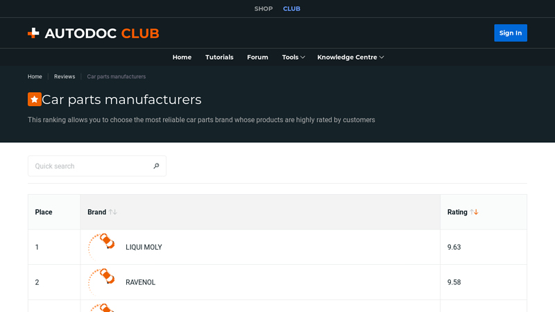Open the Home menu item
Screen dimensions: 555x312
182,58
